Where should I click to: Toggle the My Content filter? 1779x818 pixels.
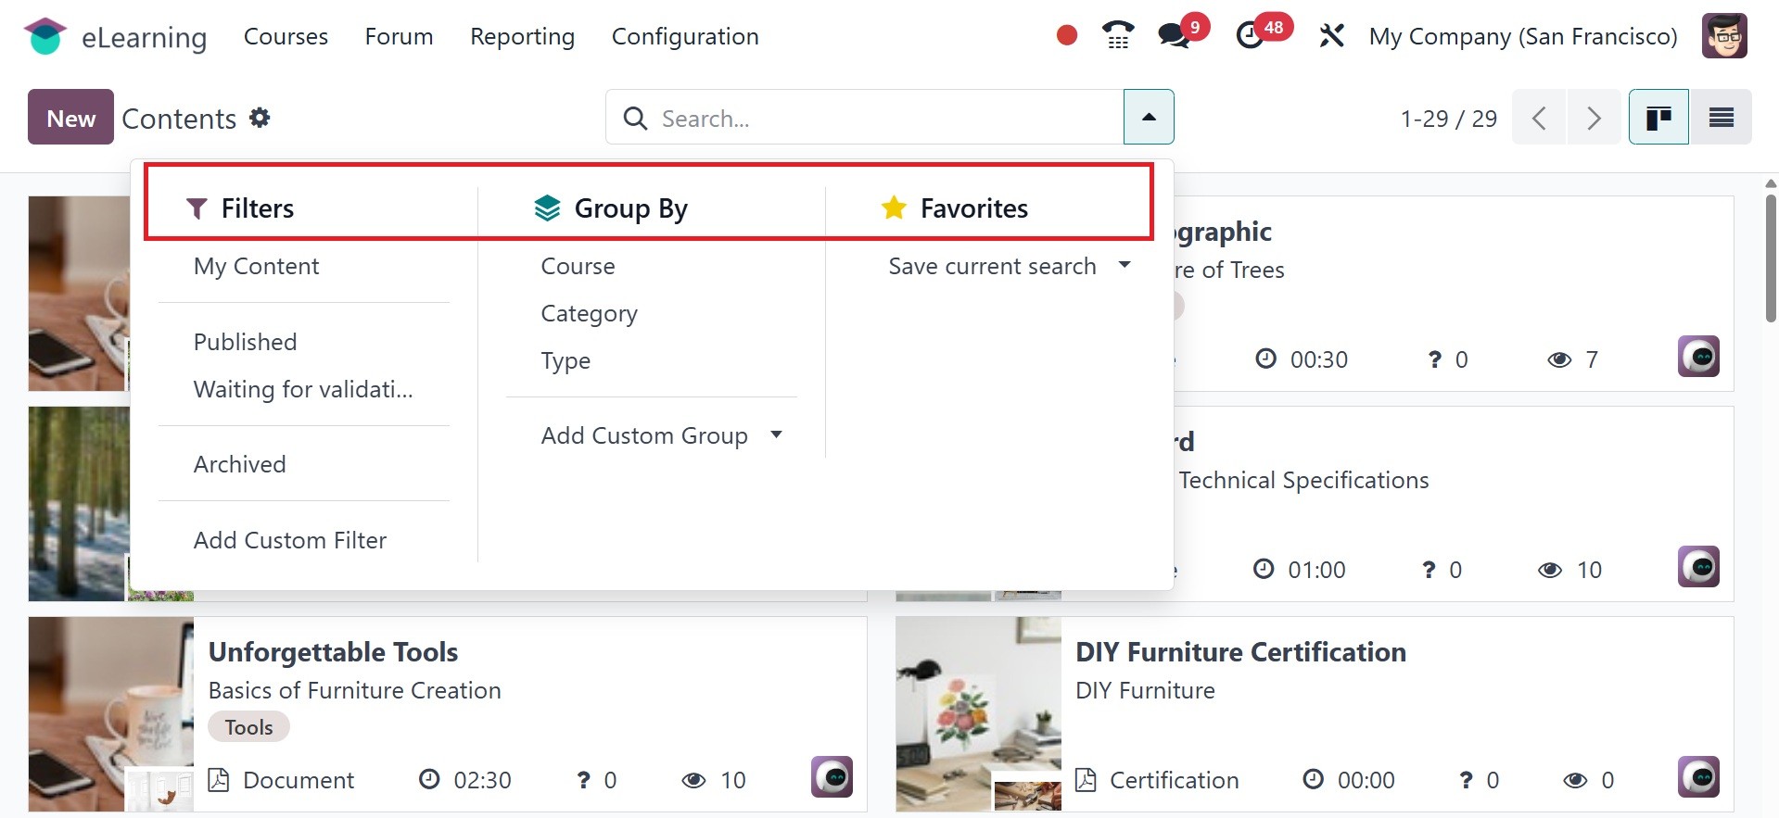pos(256,267)
